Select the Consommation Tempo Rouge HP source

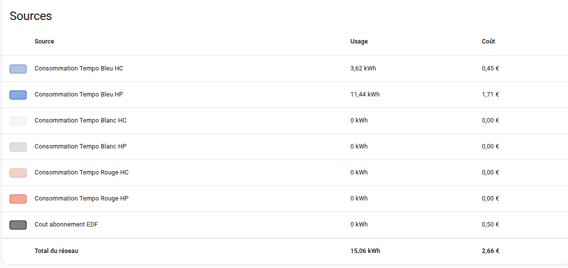click(x=81, y=198)
